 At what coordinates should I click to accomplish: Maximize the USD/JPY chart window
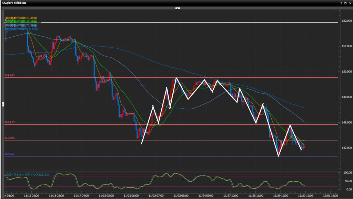point(345,3)
